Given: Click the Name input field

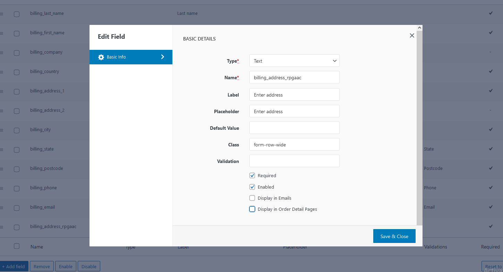Looking at the screenshot, I should [x=294, y=78].
